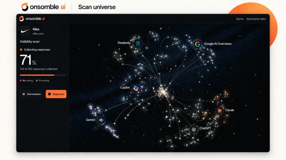This screenshot has width=286, height=160.
Task: Click the Scan universe title
Action: 97,7
